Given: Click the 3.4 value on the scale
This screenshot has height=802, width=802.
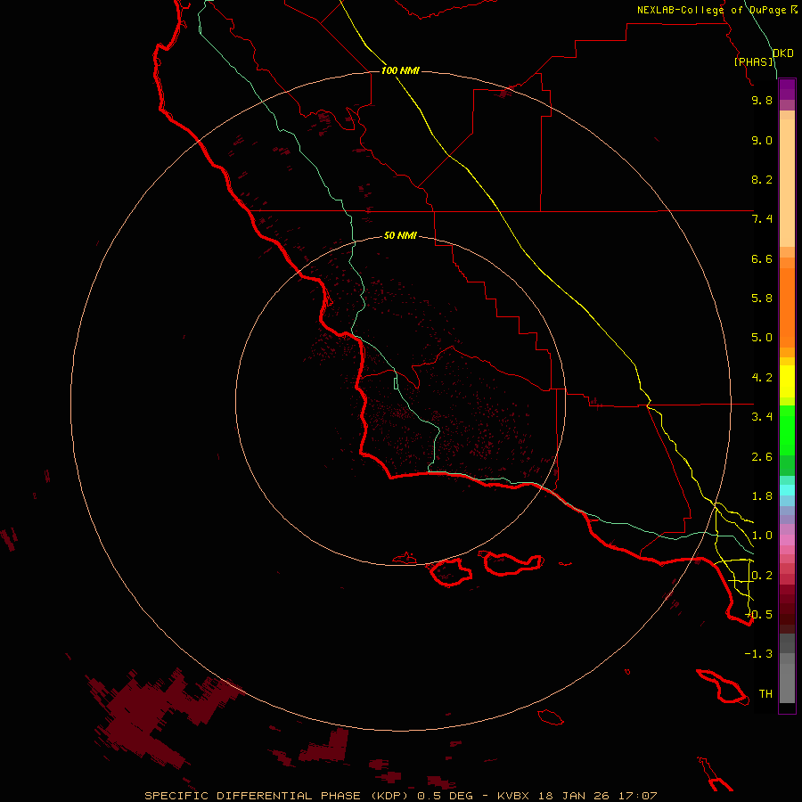Looking at the screenshot, I should pyautogui.click(x=762, y=417).
